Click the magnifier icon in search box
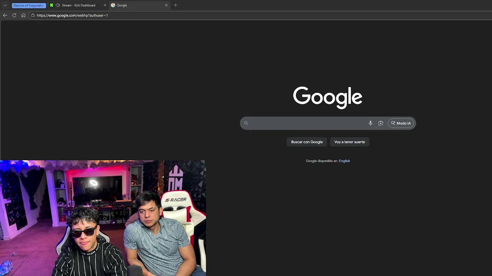This screenshot has height=276, width=492. (x=246, y=123)
